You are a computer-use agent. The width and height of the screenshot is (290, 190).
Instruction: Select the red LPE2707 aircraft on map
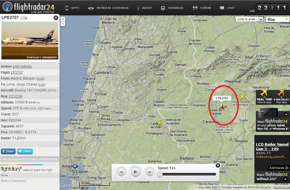223,107
